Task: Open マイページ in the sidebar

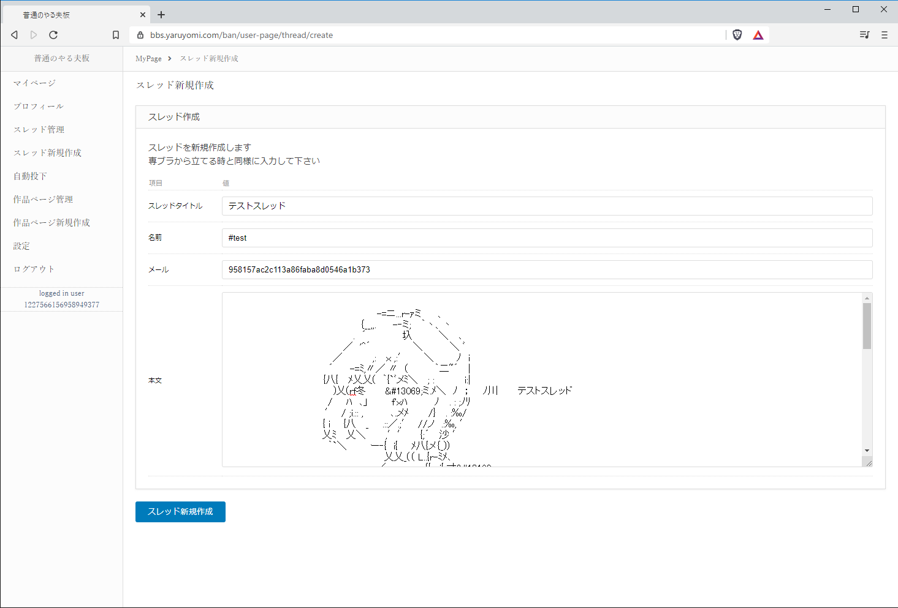Action: coord(34,83)
